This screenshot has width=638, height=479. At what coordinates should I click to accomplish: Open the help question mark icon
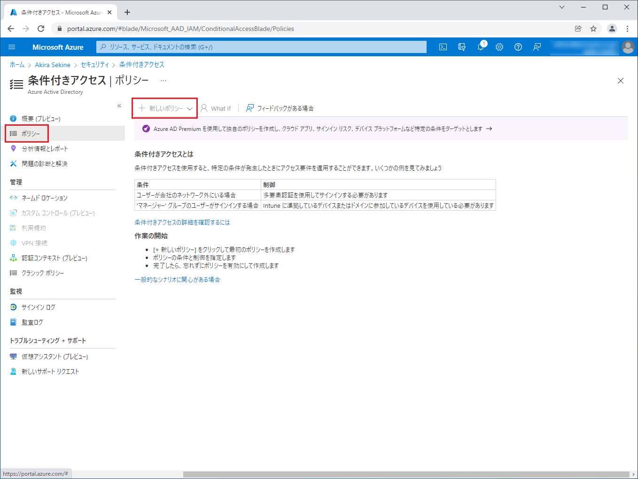point(518,47)
